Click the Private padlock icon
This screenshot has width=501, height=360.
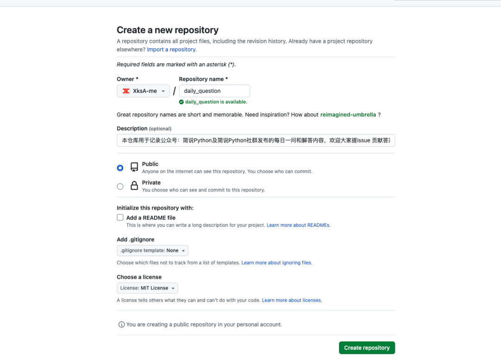coord(134,185)
